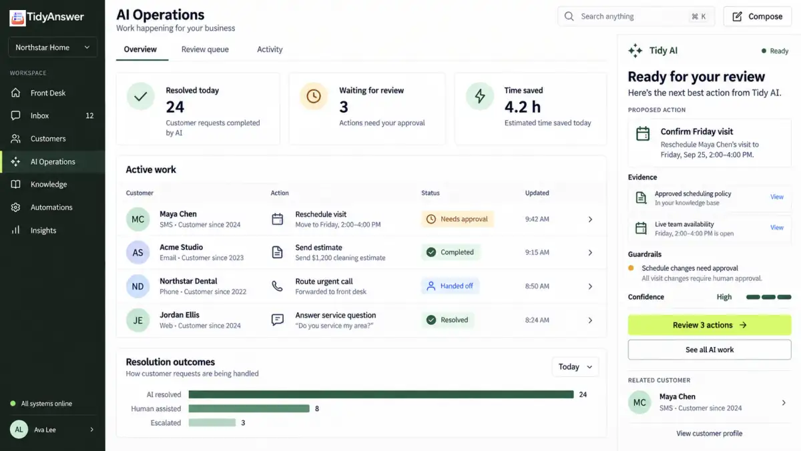
Task: Click the Insights bar chart icon
Action: coord(16,230)
